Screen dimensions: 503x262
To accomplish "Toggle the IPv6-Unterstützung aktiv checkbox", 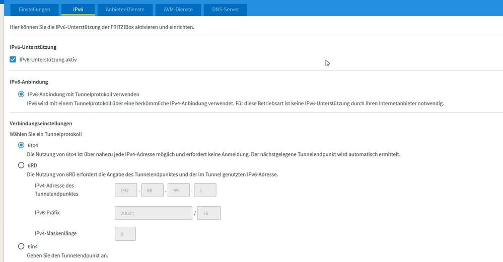I will tap(13, 60).
